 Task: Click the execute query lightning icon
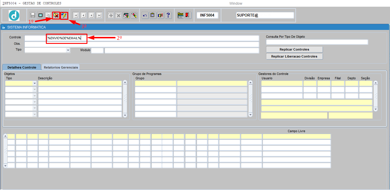pyautogui.click(x=64, y=15)
